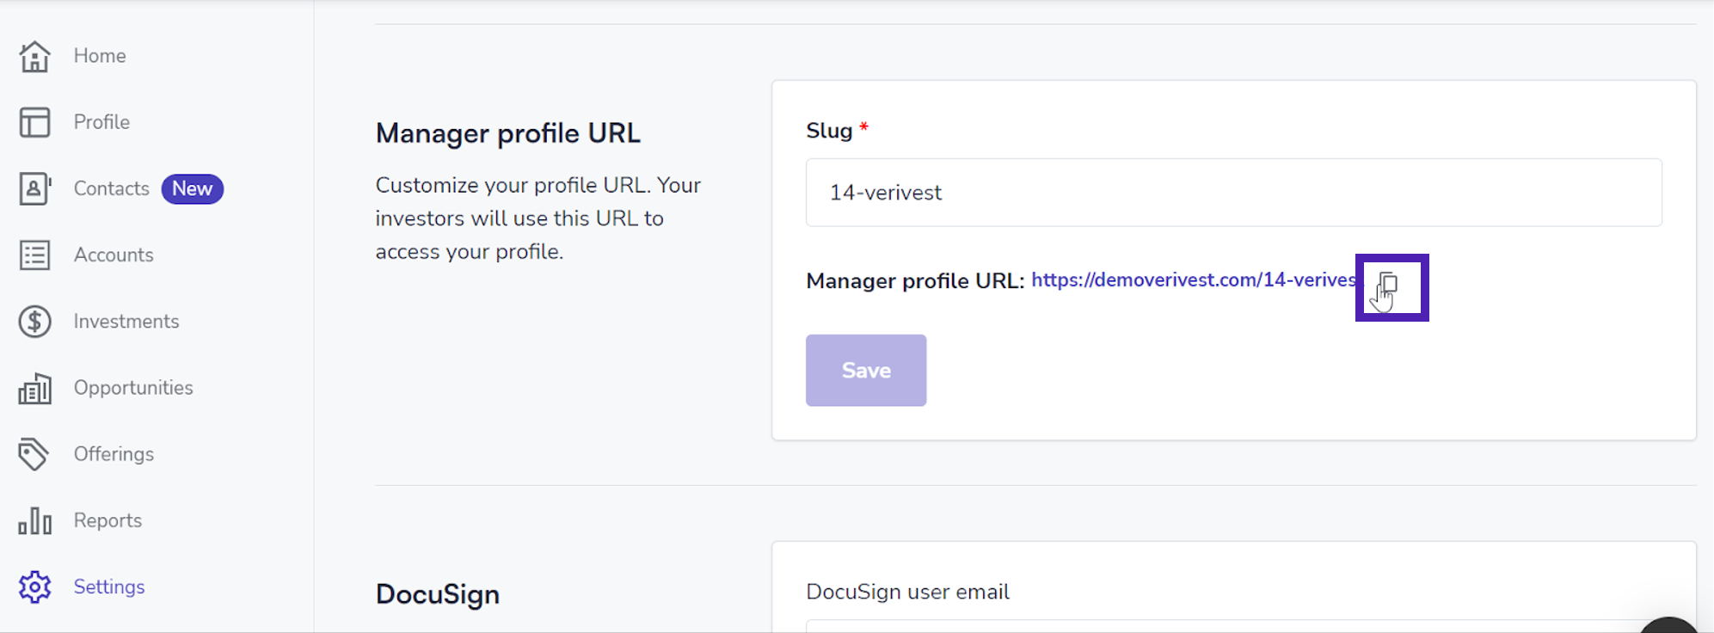1714x633 pixels.
Task: Click the Home house icon
Action: pos(34,56)
